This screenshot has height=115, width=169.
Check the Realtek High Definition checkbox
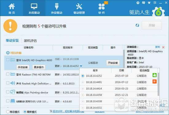(x=8, y=83)
